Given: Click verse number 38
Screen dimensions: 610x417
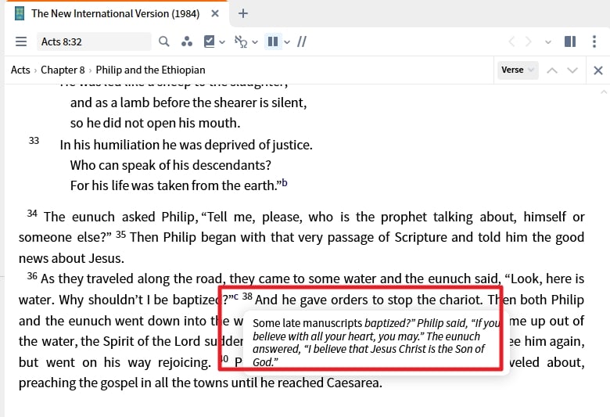Looking at the screenshot, I should click(247, 297).
